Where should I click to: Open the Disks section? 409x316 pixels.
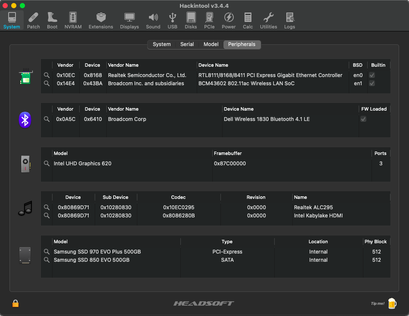[x=191, y=20]
